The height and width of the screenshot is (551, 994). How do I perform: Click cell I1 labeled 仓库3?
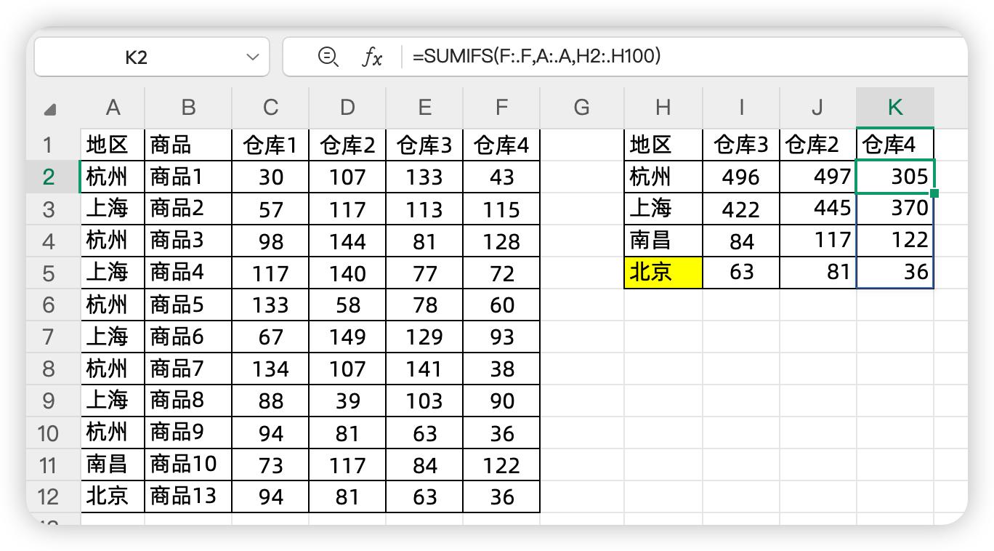pos(741,145)
